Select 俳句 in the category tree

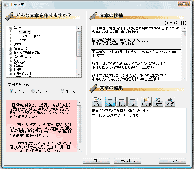(22, 40)
